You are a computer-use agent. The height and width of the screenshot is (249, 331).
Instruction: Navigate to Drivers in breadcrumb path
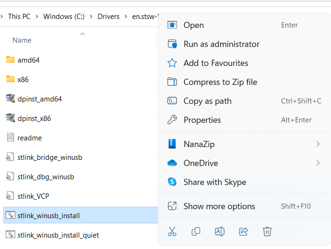click(x=108, y=17)
